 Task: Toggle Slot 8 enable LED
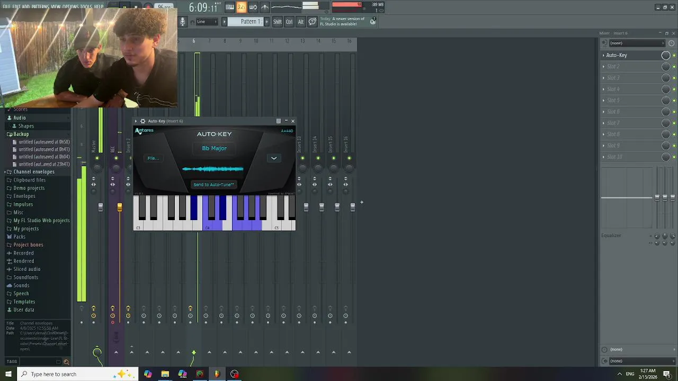674,134
